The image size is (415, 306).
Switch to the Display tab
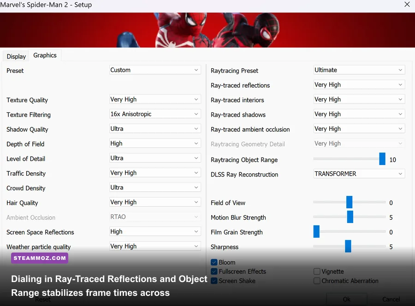pos(16,56)
